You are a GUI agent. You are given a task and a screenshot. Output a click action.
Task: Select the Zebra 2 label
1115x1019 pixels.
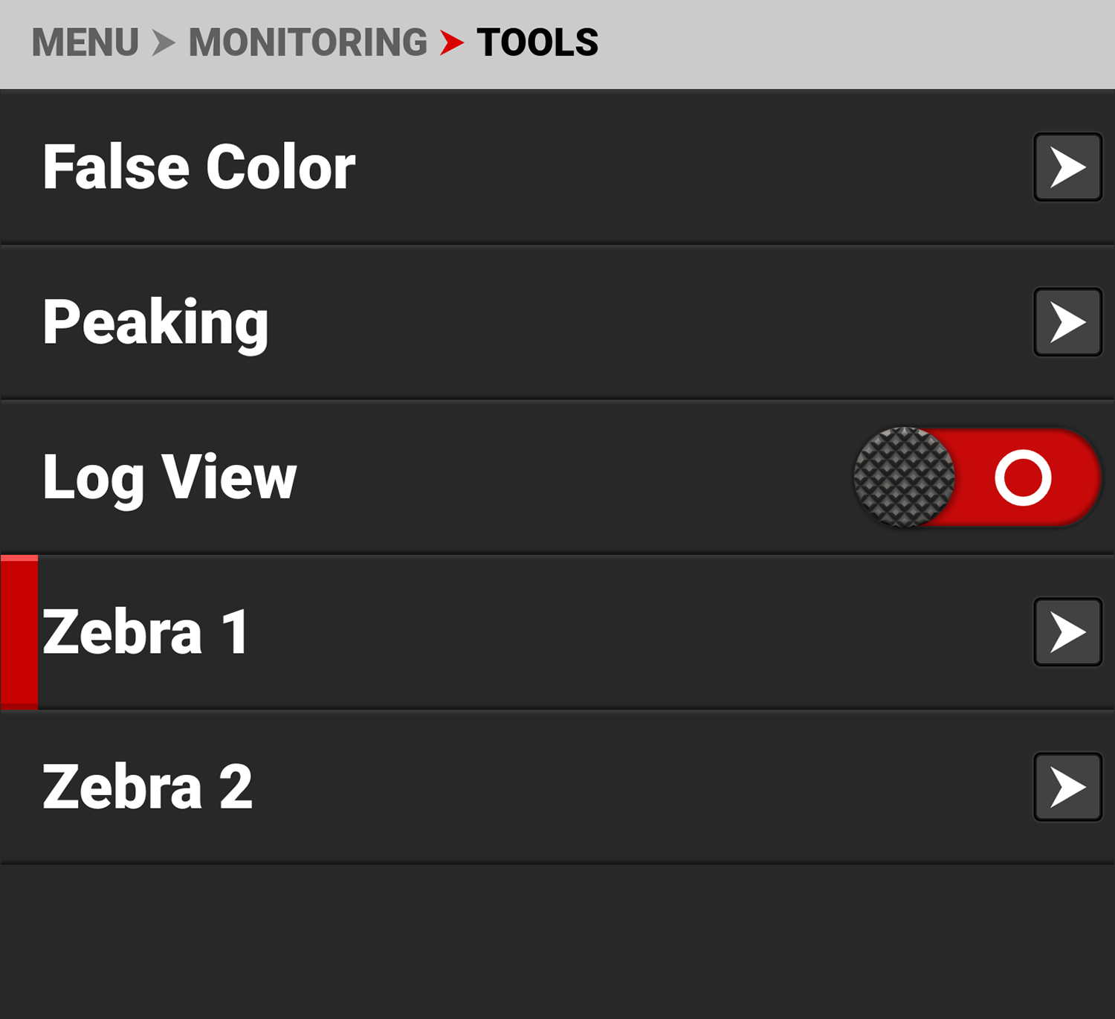[147, 787]
